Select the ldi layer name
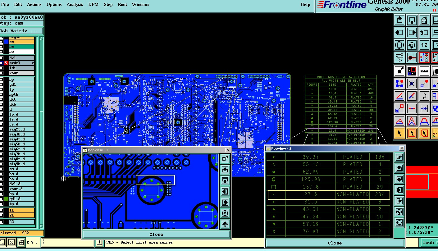The width and height of the screenshot is (438, 251). [x=21, y=68]
